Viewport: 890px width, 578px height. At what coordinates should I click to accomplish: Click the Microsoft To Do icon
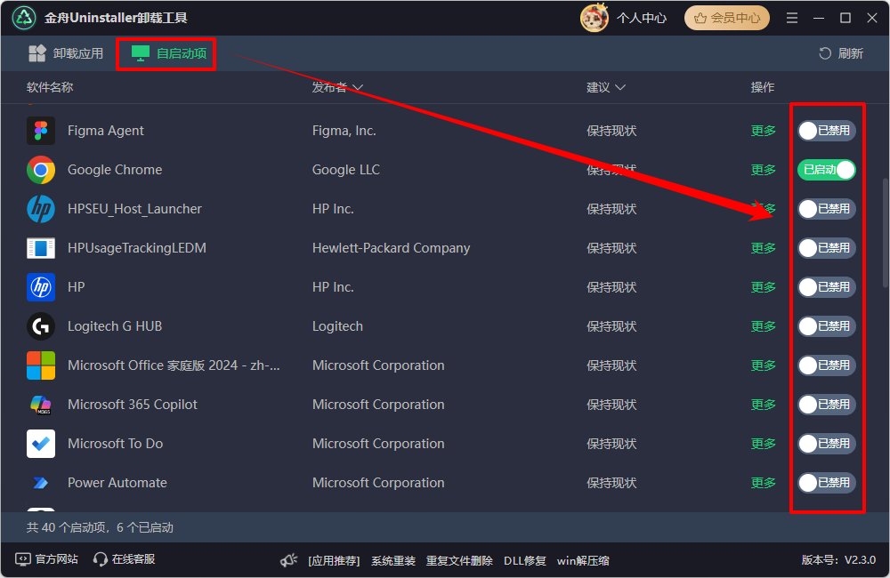coord(41,444)
